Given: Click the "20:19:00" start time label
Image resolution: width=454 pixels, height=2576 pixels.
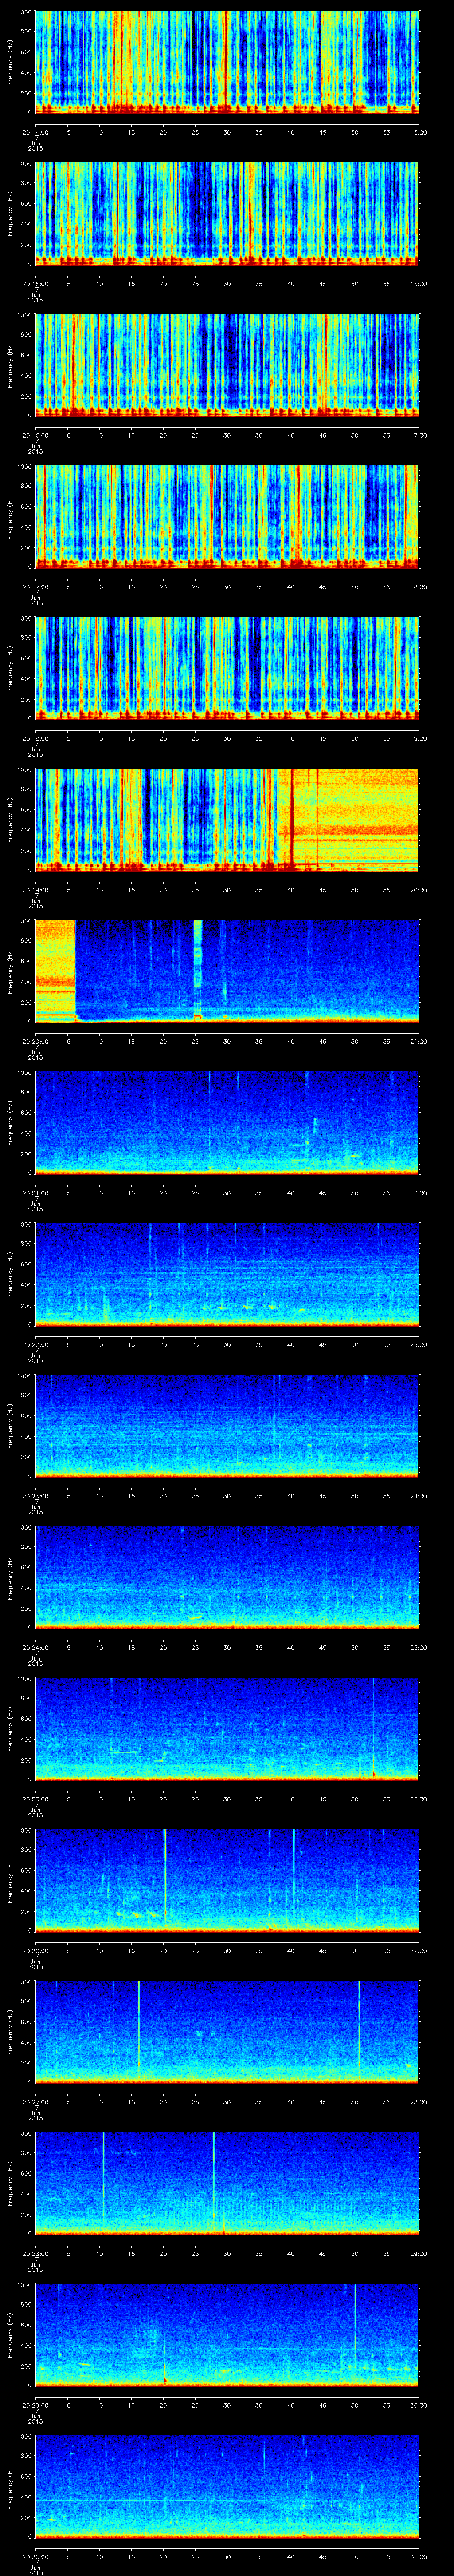Looking at the screenshot, I should click(36, 890).
